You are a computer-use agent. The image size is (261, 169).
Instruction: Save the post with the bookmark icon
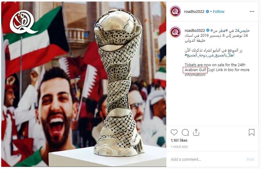tap(251, 133)
